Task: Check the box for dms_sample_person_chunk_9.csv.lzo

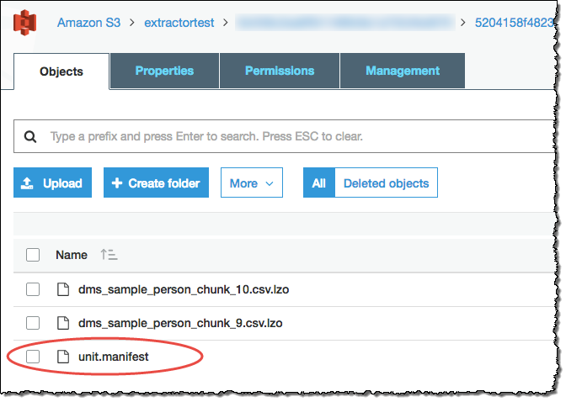Action: (33, 322)
